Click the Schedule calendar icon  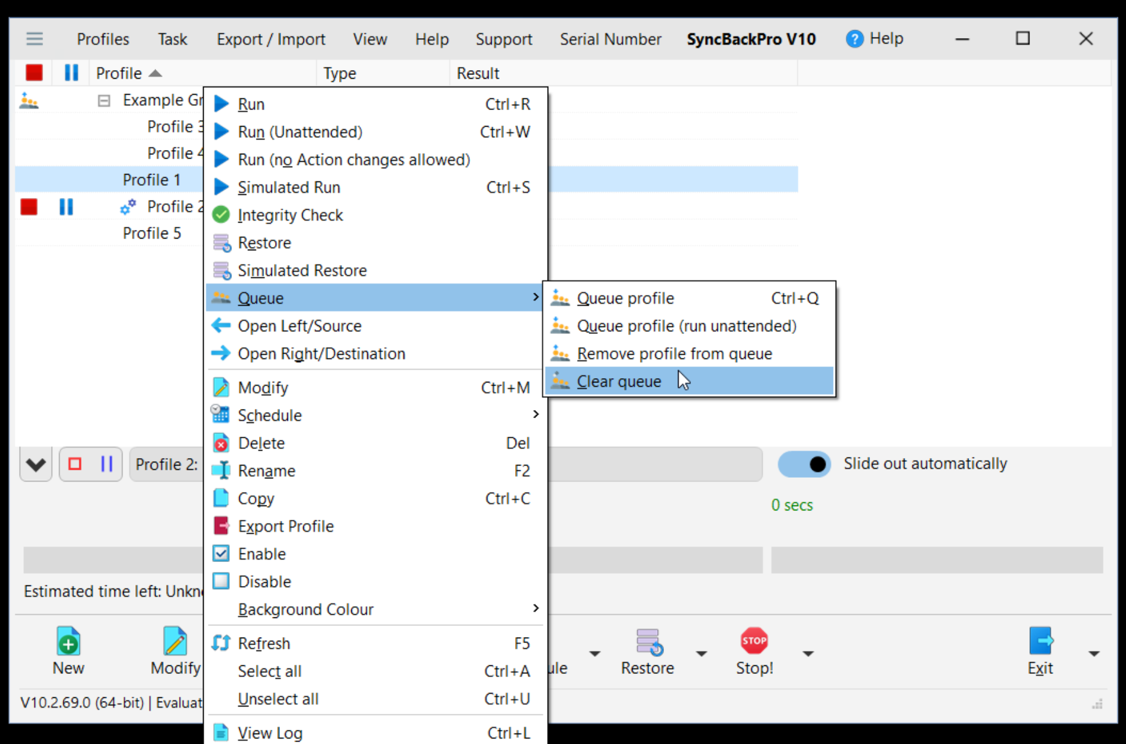pos(220,414)
